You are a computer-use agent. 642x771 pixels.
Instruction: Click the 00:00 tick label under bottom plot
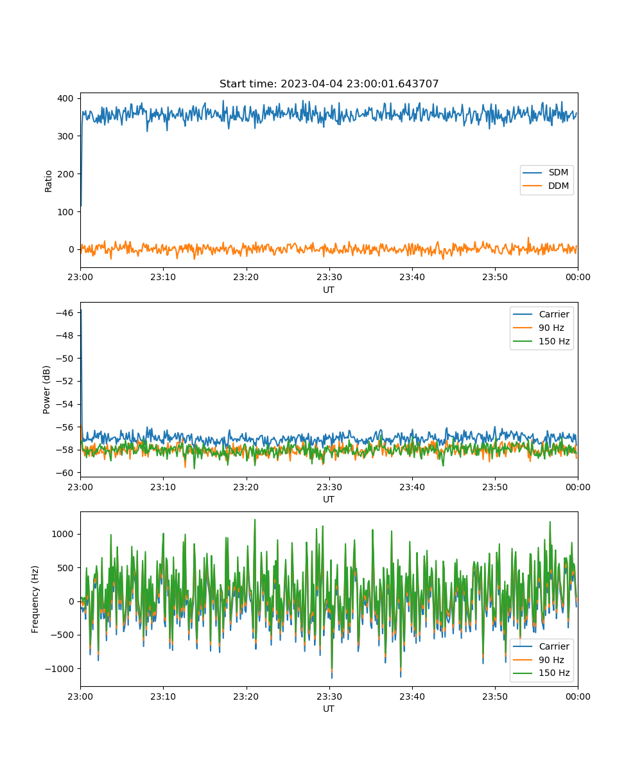point(577,696)
